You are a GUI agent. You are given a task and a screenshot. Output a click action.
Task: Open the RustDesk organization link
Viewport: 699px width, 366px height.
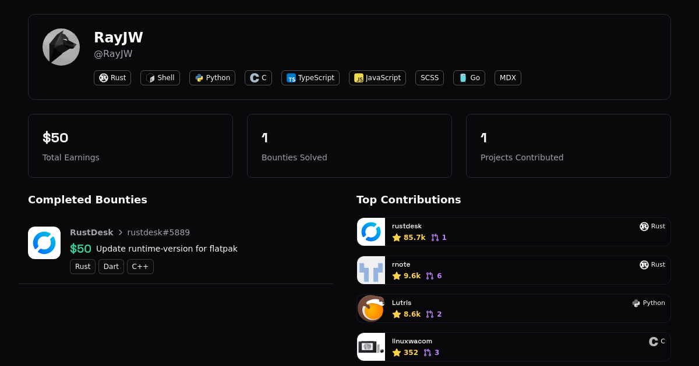pyautogui.click(x=91, y=232)
